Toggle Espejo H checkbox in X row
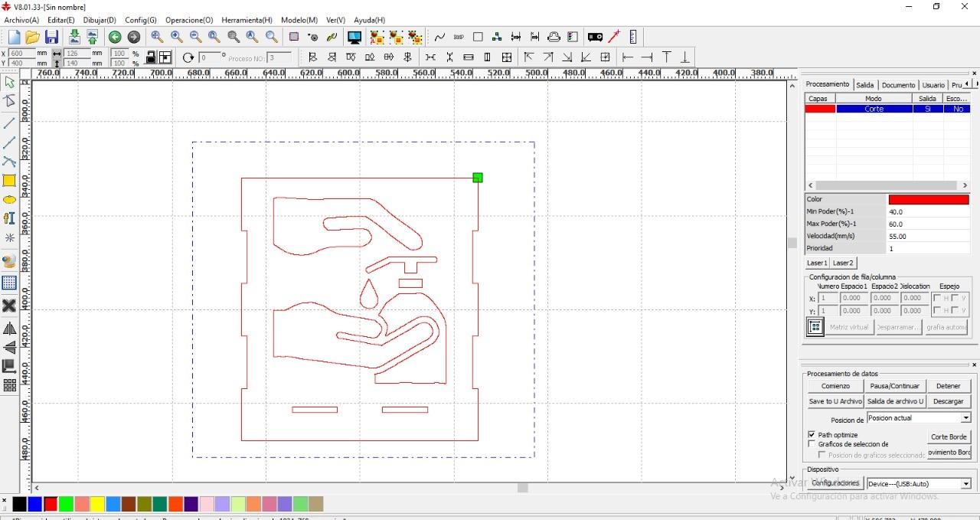Screen dimensions: 980x520 tap(936, 298)
